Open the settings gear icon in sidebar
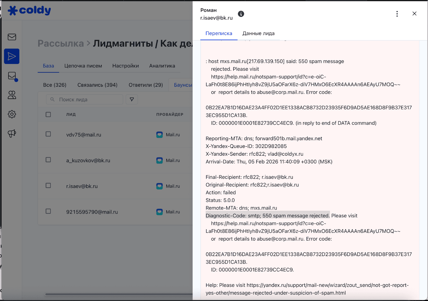 point(12,114)
